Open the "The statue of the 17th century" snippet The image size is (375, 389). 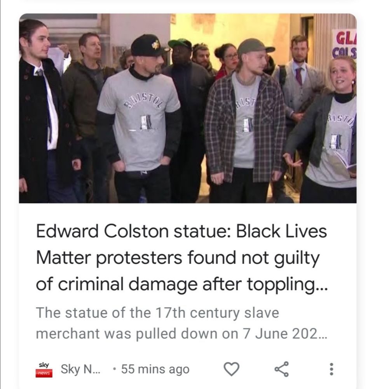[181, 323]
